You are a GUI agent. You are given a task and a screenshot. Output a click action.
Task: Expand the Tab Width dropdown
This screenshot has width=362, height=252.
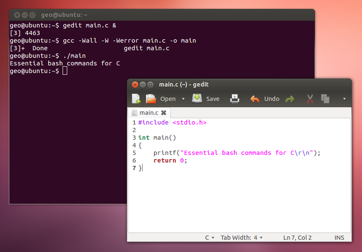coord(241,238)
